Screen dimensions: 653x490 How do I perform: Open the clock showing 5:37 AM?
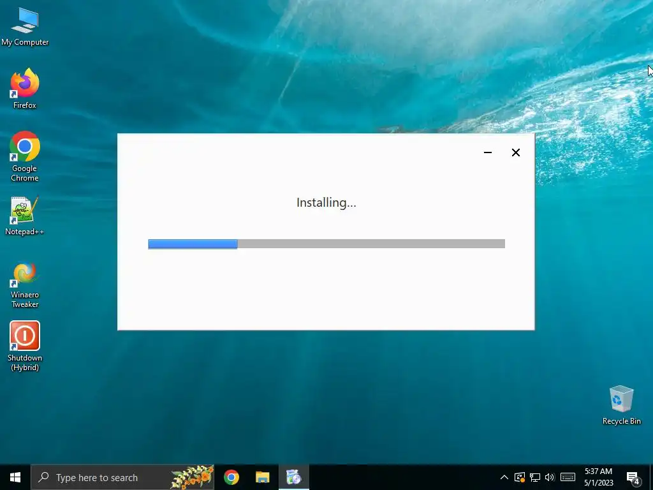click(598, 477)
